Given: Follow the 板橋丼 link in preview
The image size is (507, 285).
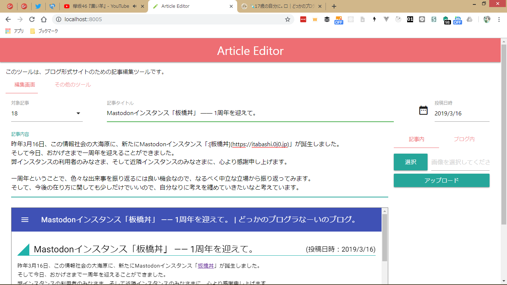Looking at the screenshot, I should (206, 266).
